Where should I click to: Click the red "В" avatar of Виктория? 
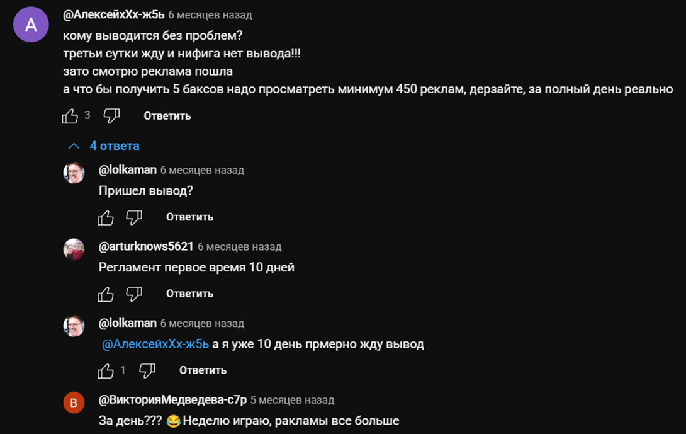coord(74,403)
